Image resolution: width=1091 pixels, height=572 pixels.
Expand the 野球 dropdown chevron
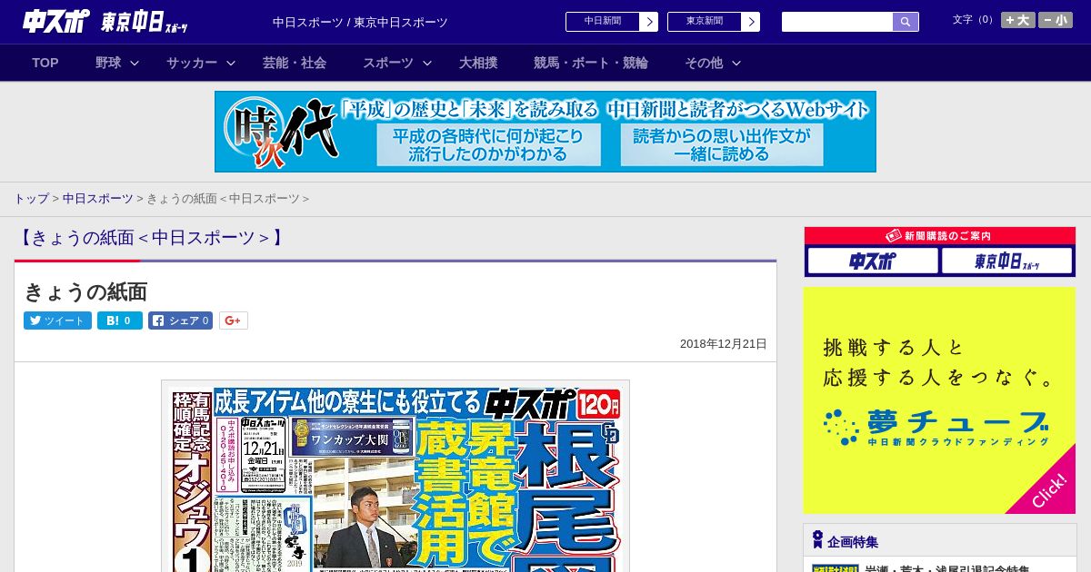pyautogui.click(x=135, y=63)
